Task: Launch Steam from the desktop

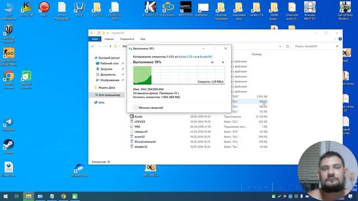Action: (9, 146)
